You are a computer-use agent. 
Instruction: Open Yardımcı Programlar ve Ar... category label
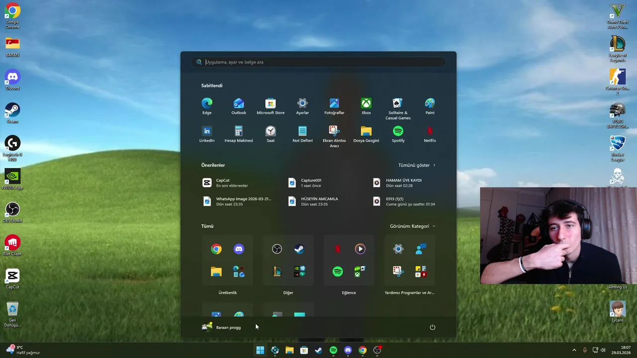tap(410, 293)
